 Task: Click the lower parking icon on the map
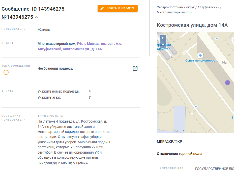pos(196,107)
